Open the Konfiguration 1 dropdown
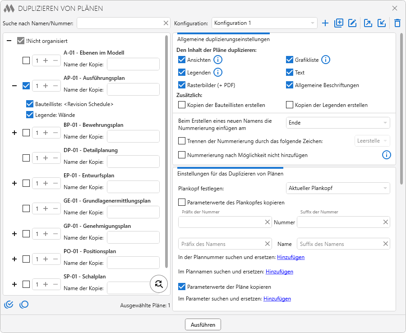406x333 pixels. pos(264,23)
